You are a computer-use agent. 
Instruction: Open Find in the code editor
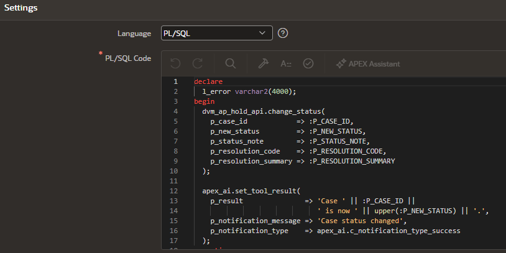(231, 64)
